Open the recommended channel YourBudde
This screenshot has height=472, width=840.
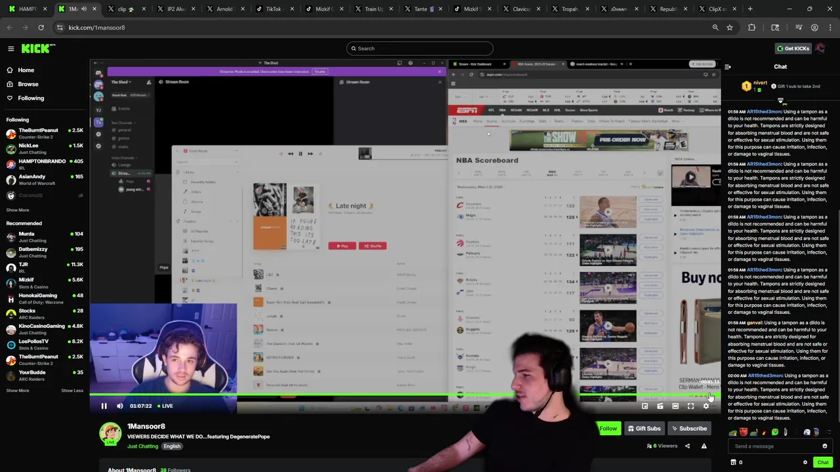[45, 375]
